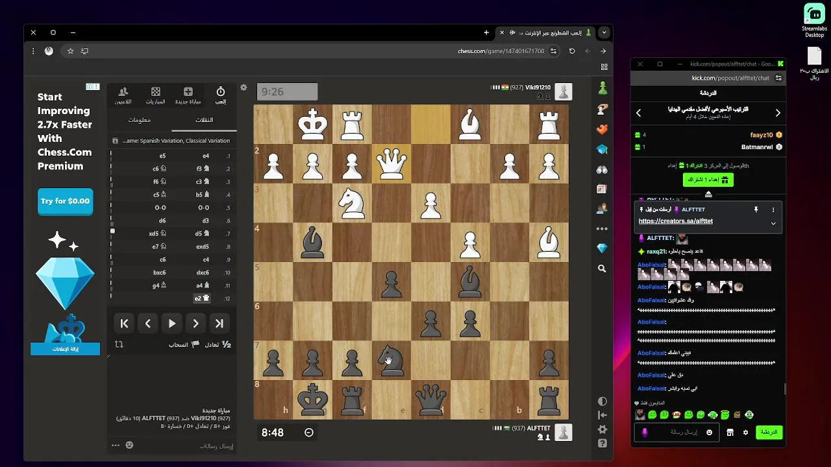Jump to the first move of the game
The image size is (831, 467).
click(125, 324)
